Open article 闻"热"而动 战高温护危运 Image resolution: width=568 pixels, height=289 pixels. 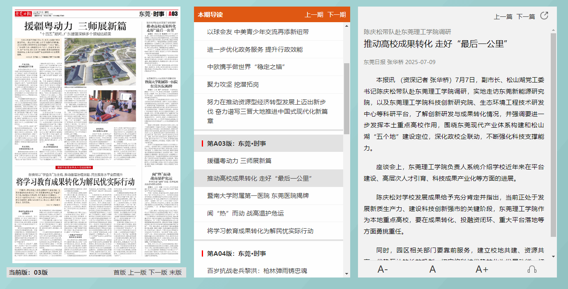point(245,213)
